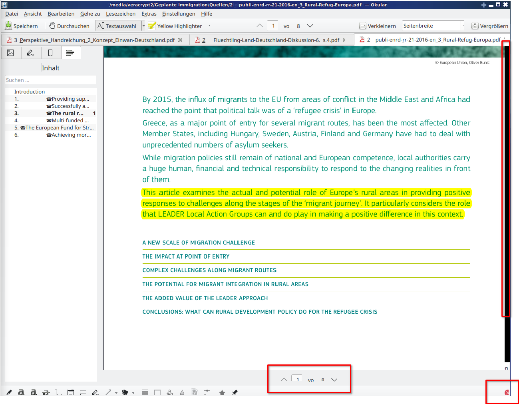This screenshot has height=404, width=519.
Task: Follow link COMPLEX CHALLENGES ALONG MIGRANT ROUTES
Action: tap(209, 270)
